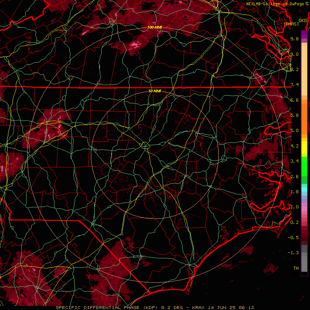Click the DKD label above color scale
This screenshot has width=310, height=310.
[303, 21]
